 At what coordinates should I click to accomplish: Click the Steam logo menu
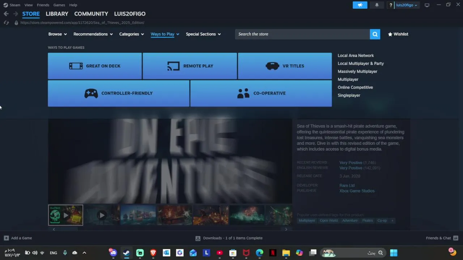(x=12, y=5)
